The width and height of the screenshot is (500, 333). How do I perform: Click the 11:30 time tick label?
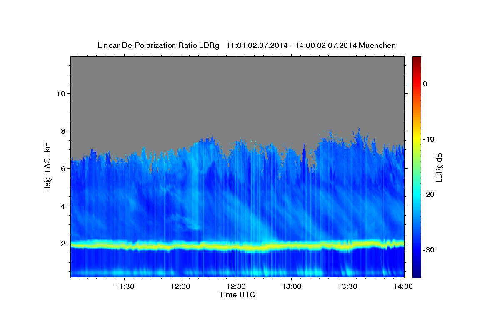pos(125,286)
